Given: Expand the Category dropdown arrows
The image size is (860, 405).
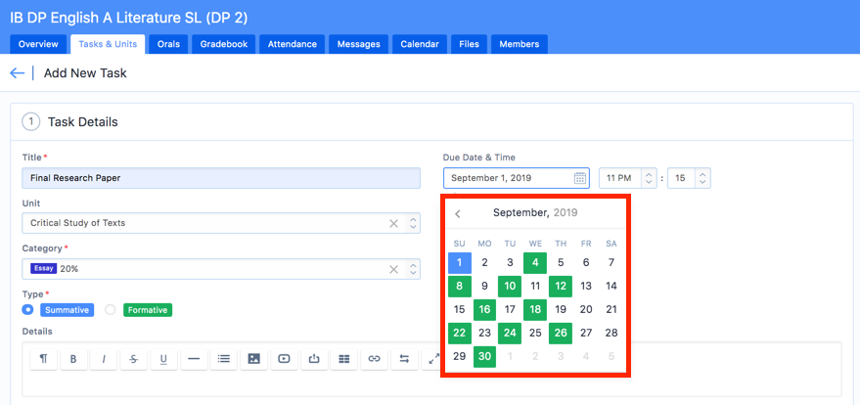Looking at the screenshot, I should click(413, 269).
